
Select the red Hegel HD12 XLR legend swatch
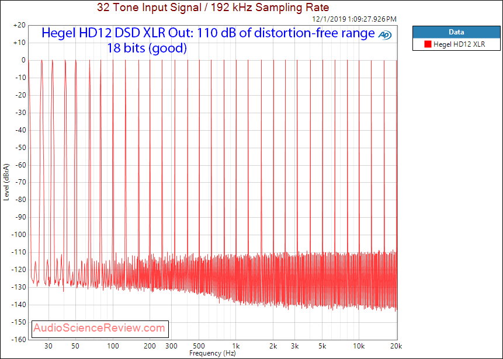(x=428, y=44)
